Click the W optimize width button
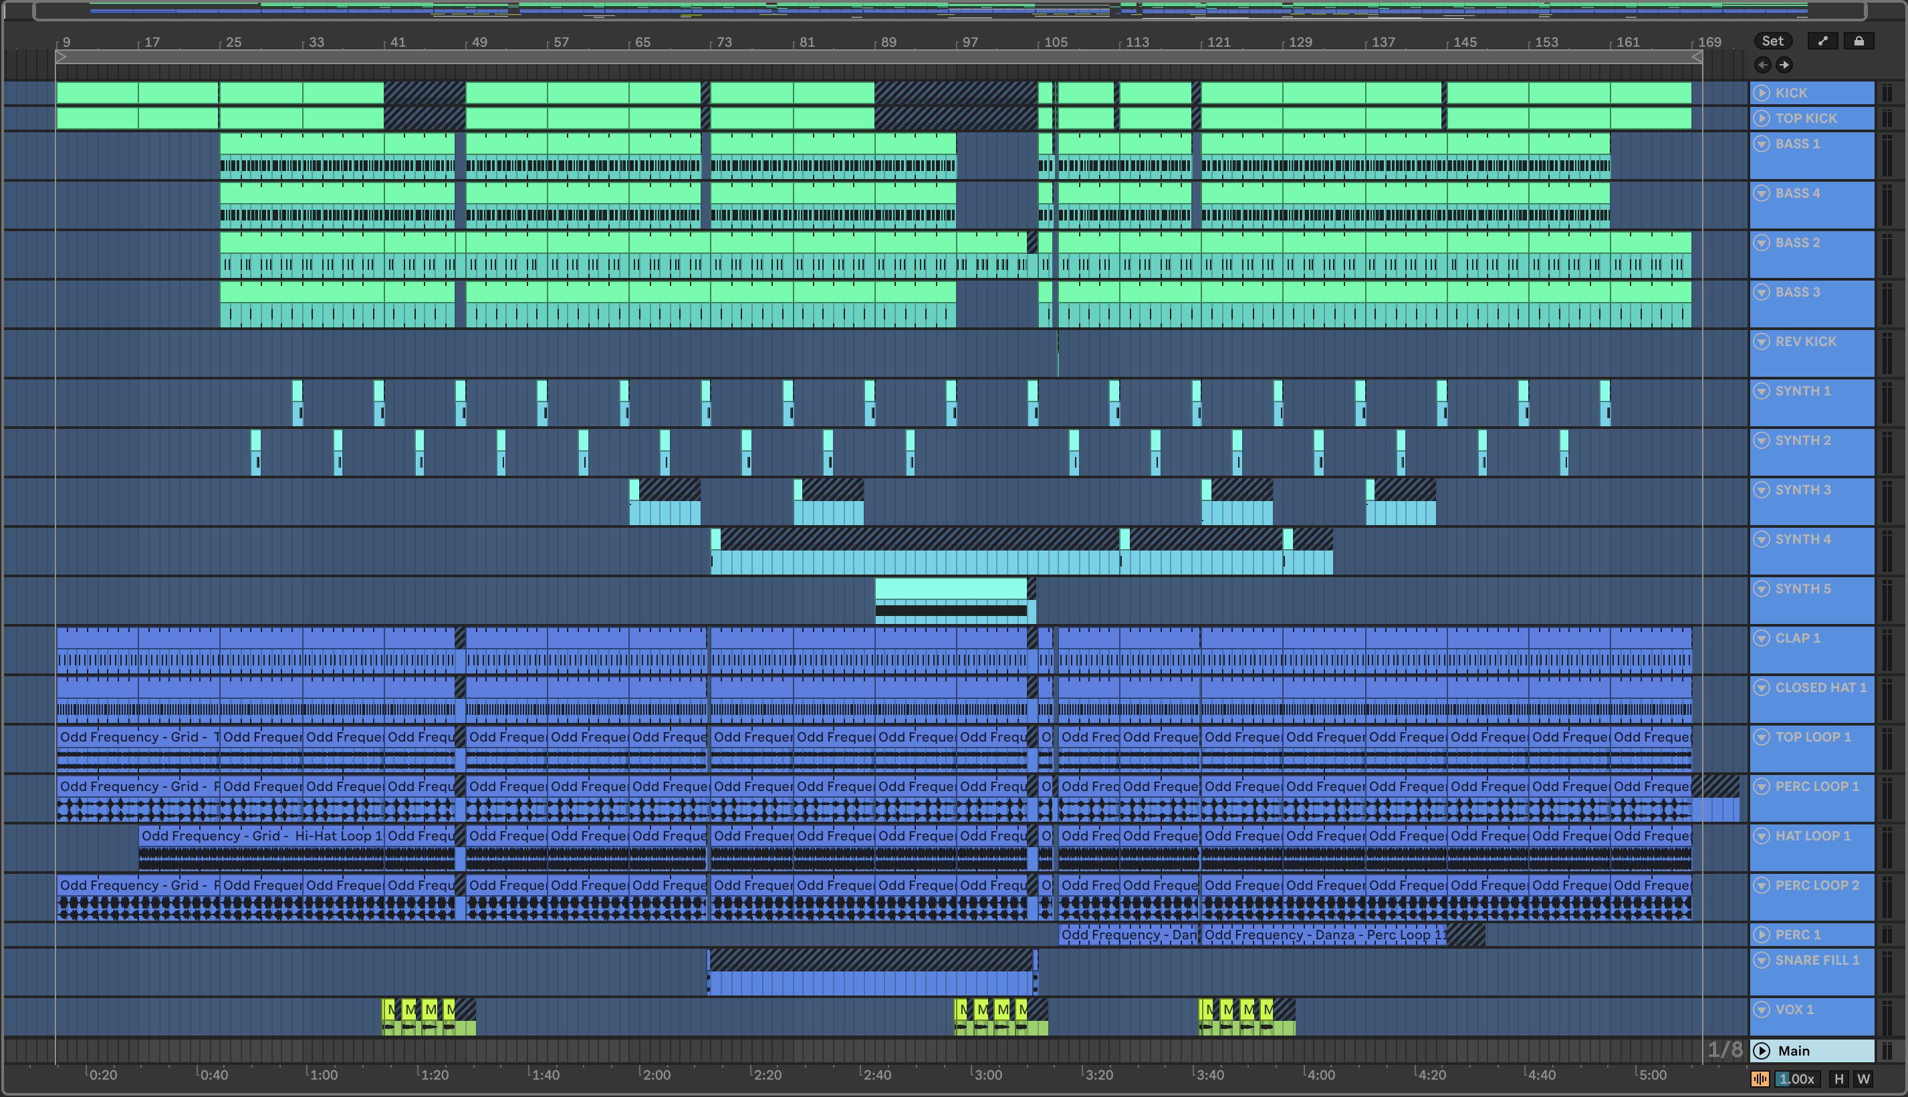Viewport: 1908px width, 1097px height. (1863, 1078)
